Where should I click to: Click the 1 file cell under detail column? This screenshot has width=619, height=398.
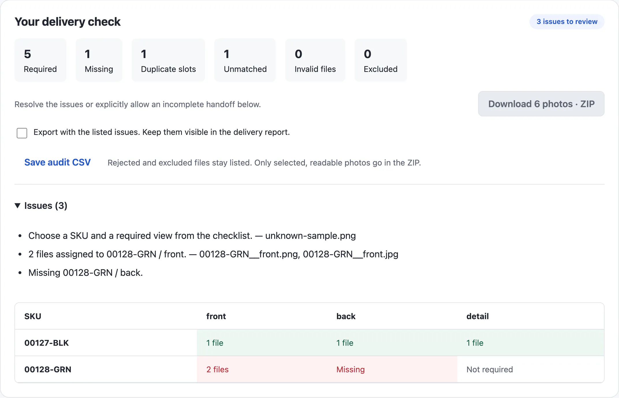pyautogui.click(x=531, y=343)
